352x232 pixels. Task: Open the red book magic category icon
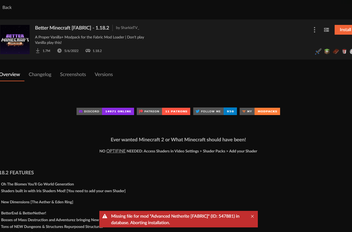(x=336, y=51)
